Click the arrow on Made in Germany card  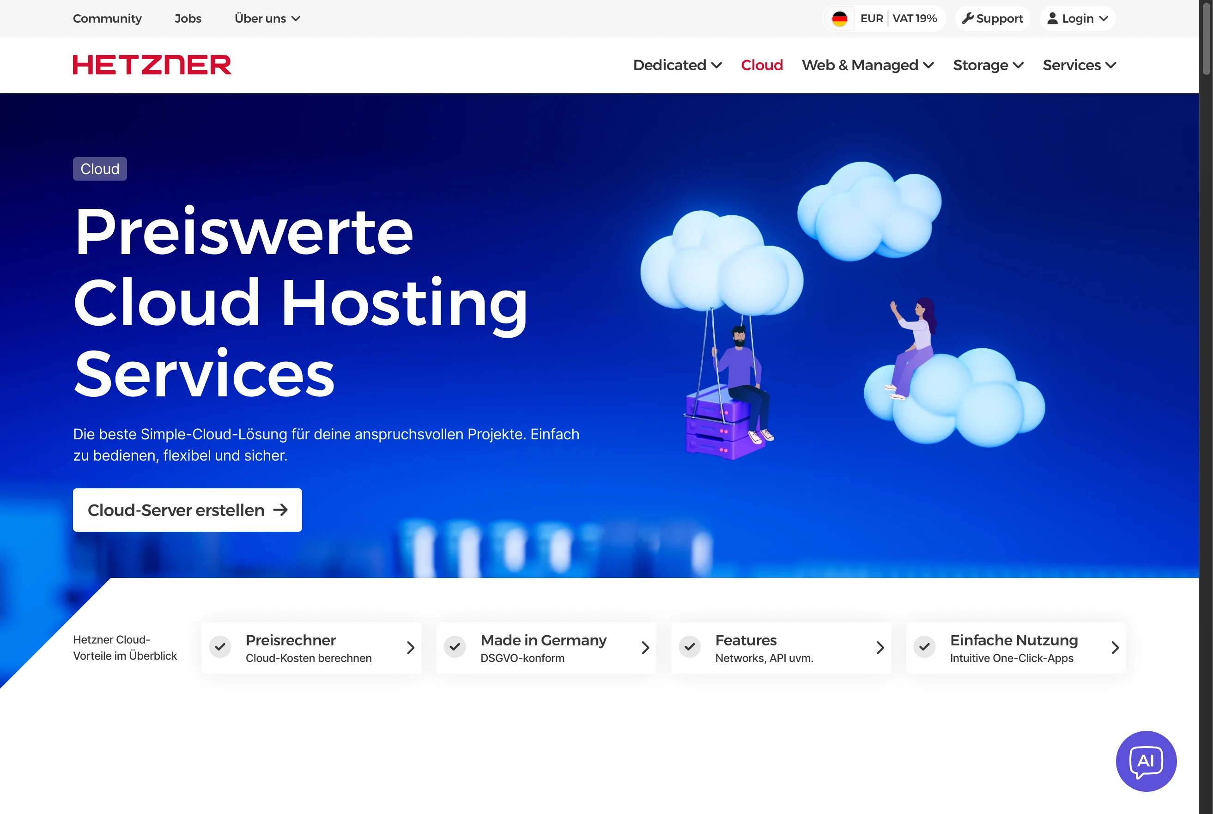click(645, 647)
